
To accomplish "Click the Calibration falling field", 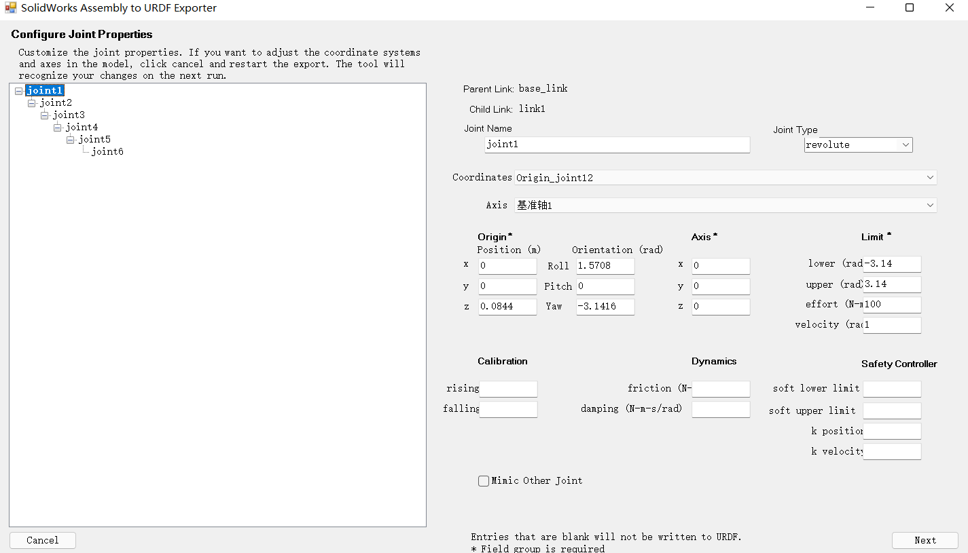I will [508, 409].
